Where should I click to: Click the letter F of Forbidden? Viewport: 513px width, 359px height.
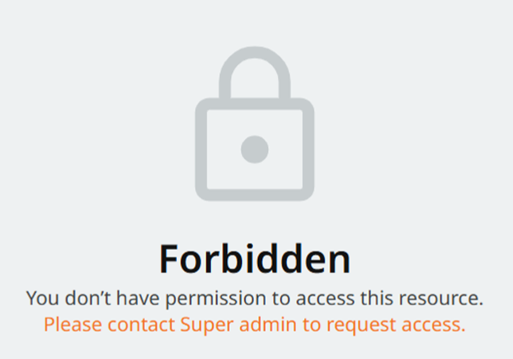(168, 259)
